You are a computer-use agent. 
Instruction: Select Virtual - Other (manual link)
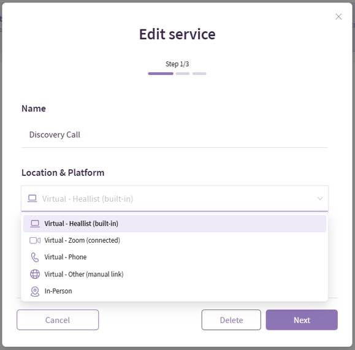pyautogui.click(x=175, y=274)
